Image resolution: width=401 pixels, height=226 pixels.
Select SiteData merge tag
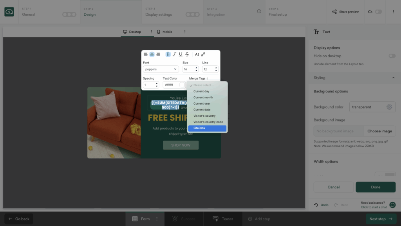pos(207,128)
